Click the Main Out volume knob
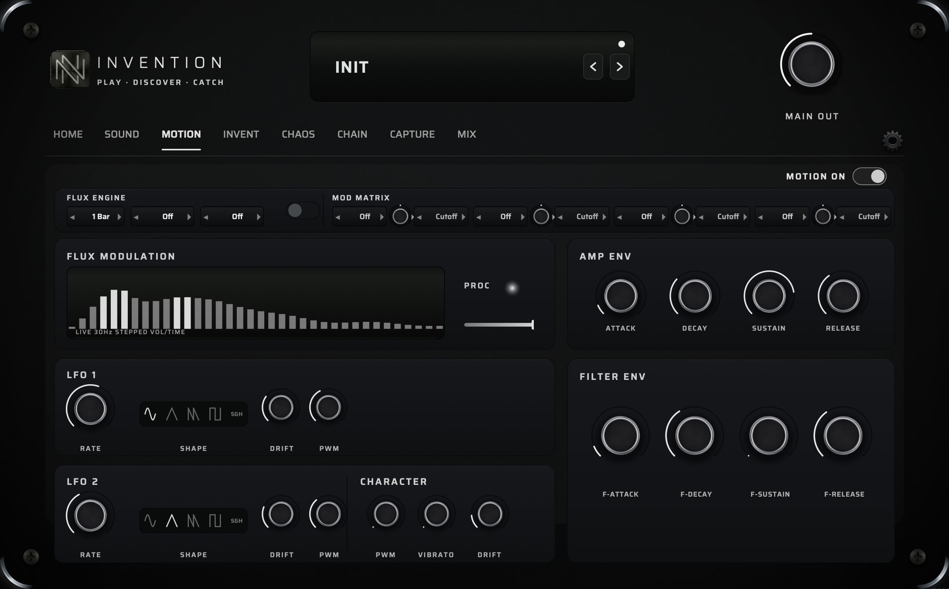 click(x=811, y=64)
